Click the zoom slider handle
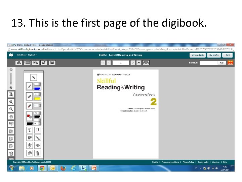242x182 pixels. point(11,83)
